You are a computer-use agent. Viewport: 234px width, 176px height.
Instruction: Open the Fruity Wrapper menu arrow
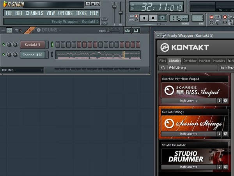coord(158,36)
